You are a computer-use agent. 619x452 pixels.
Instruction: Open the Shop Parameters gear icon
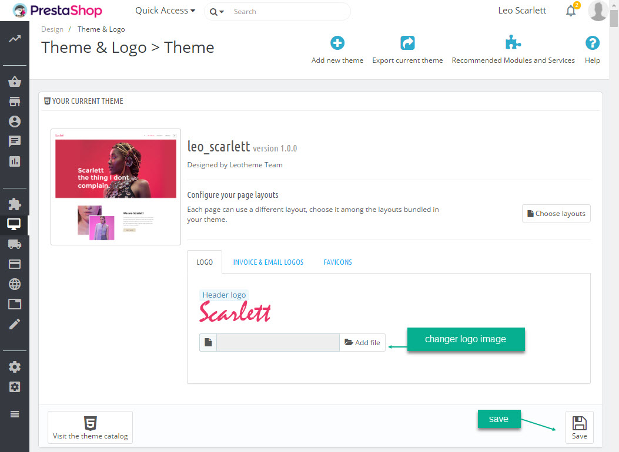[15, 367]
